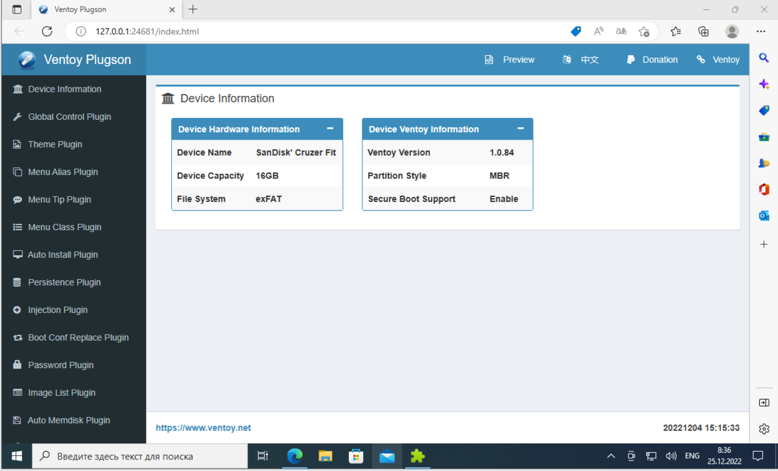Open new browser tab with plus
This screenshot has height=471, width=778.
(x=193, y=10)
